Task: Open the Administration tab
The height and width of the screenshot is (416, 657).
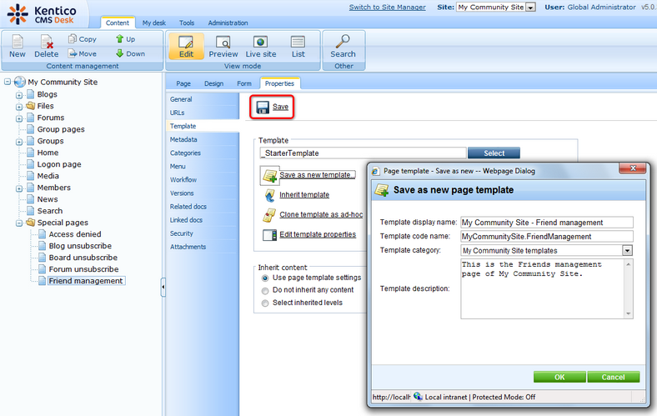Action: (228, 23)
